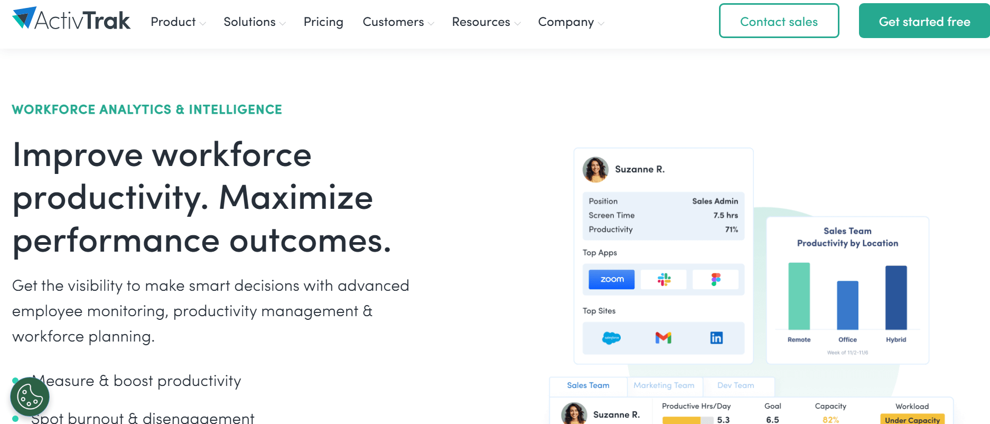Click the Office bar in chart
Image resolution: width=990 pixels, height=424 pixels.
847,305
